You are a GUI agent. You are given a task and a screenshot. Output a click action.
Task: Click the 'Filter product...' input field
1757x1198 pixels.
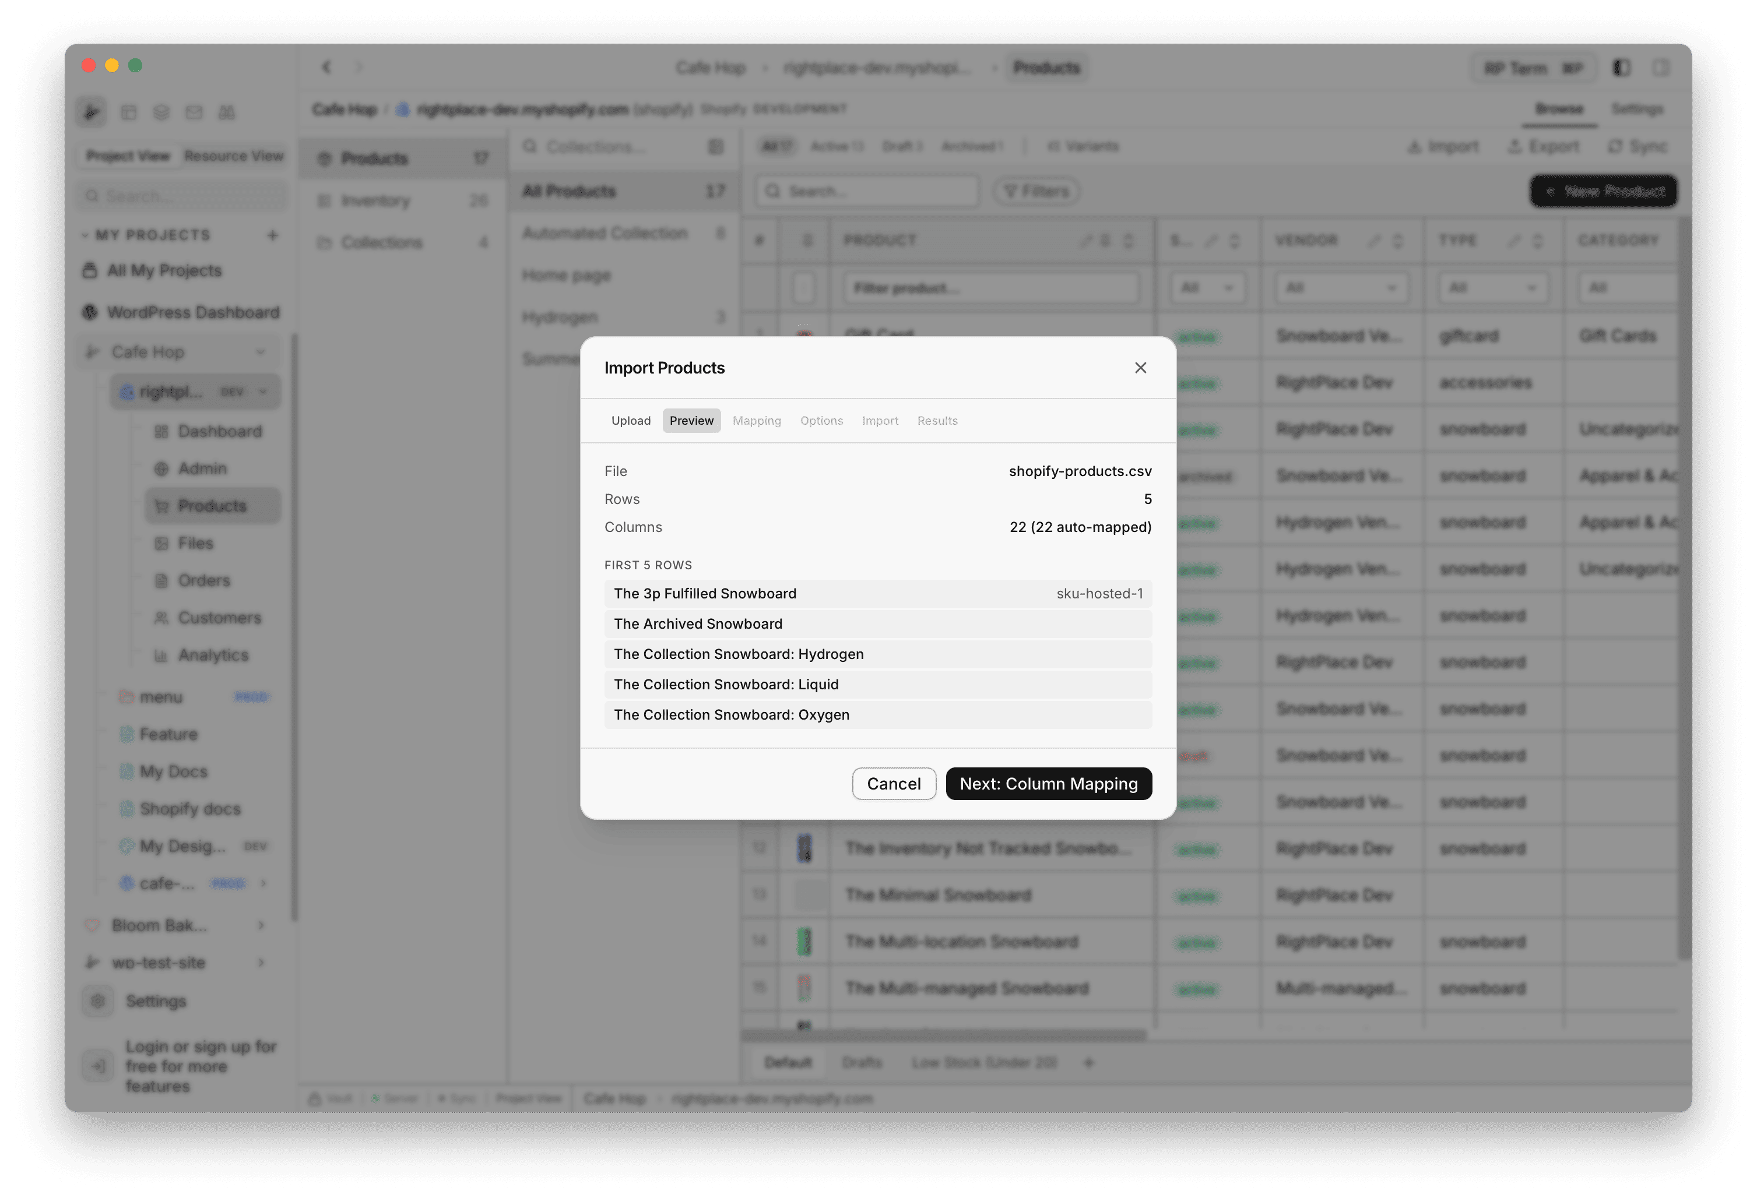click(x=990, y=287)
